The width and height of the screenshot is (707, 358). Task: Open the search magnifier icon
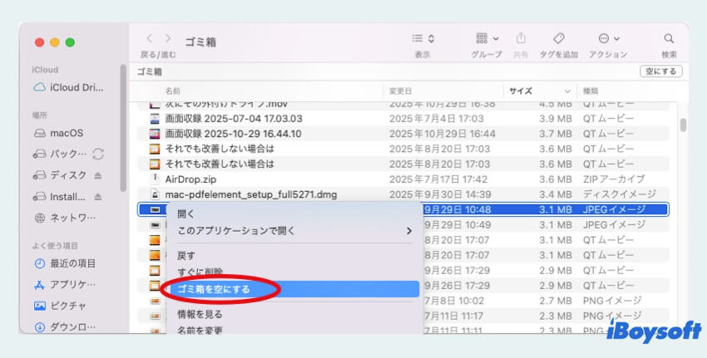click(669, 38)
